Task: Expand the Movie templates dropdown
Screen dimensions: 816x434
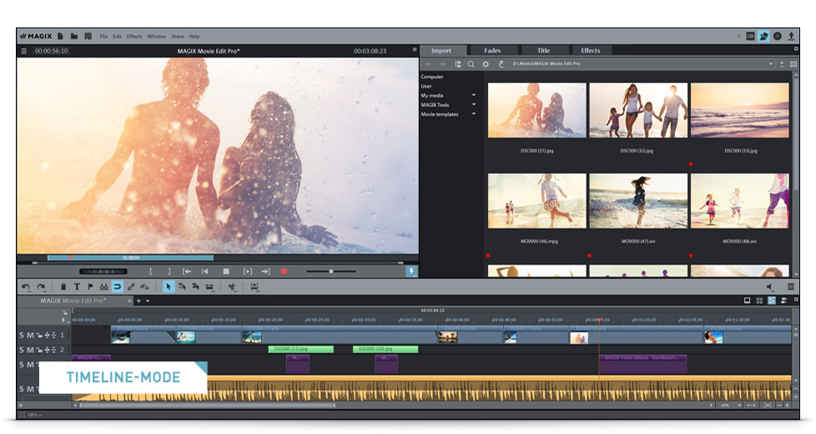Action: 474,114
